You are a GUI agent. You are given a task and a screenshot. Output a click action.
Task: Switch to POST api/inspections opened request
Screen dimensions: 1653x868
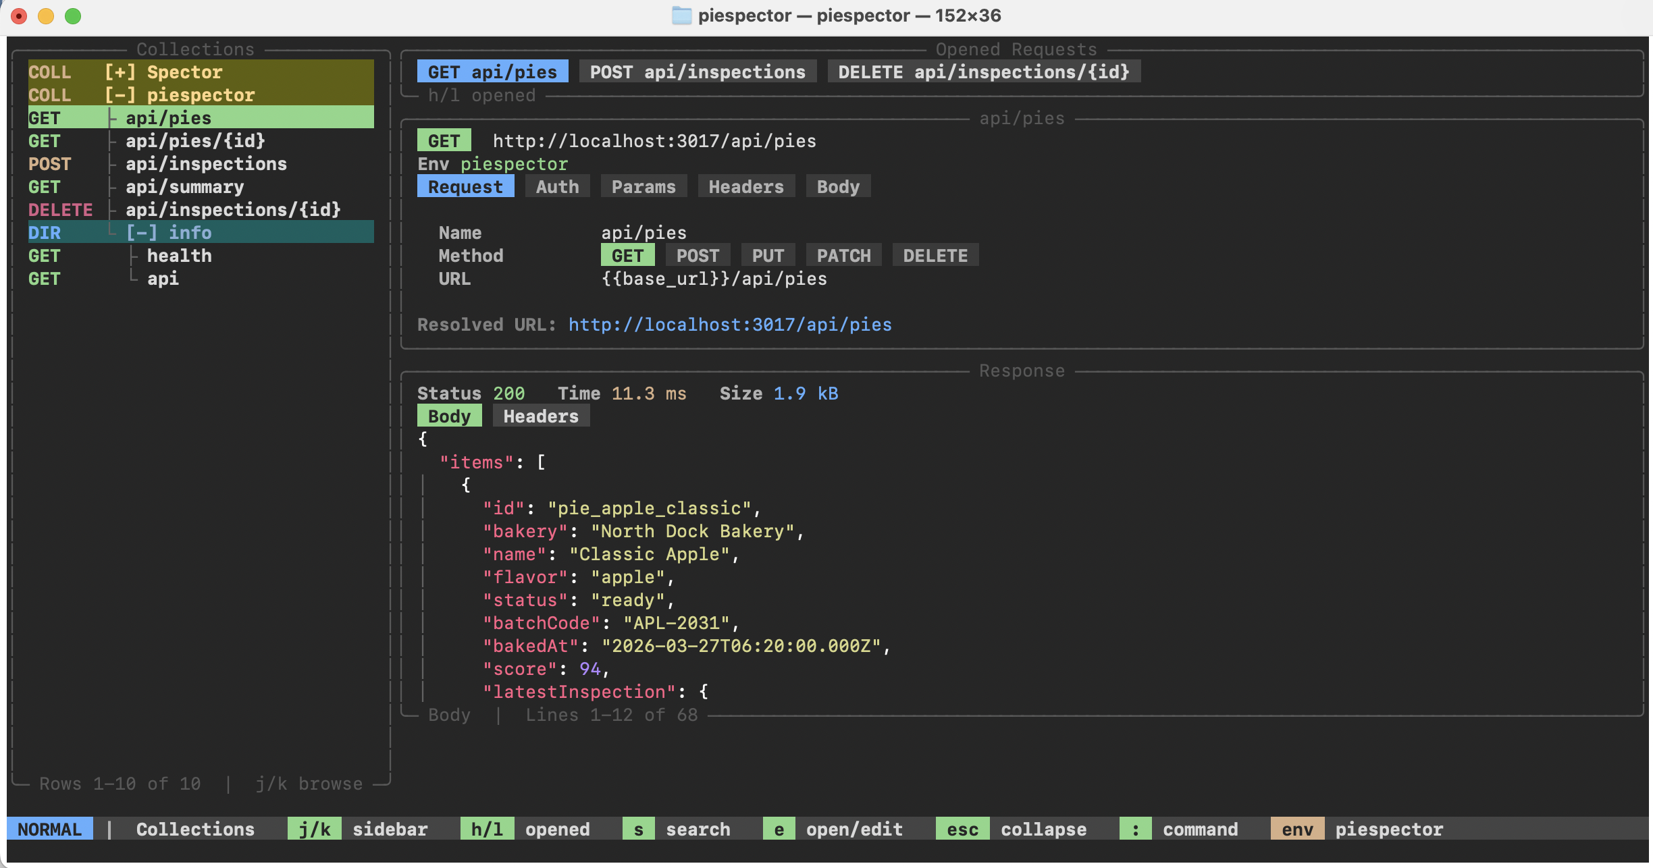click(698, 72)
